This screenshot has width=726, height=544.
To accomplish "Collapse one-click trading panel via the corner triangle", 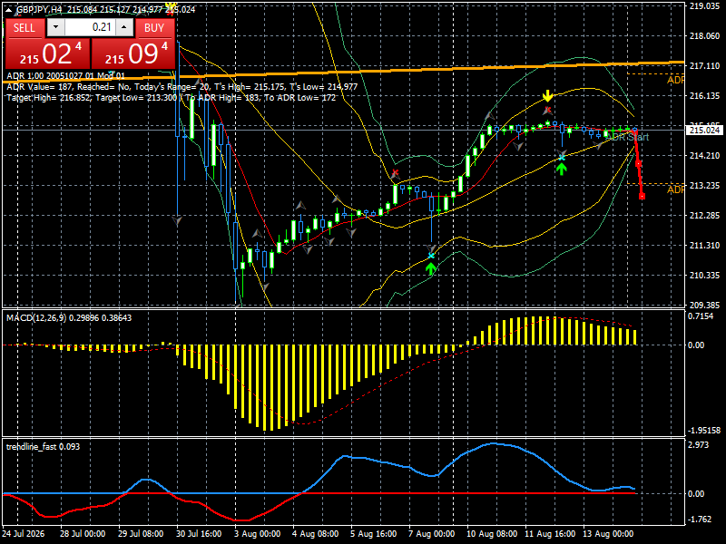I will 9,9.
